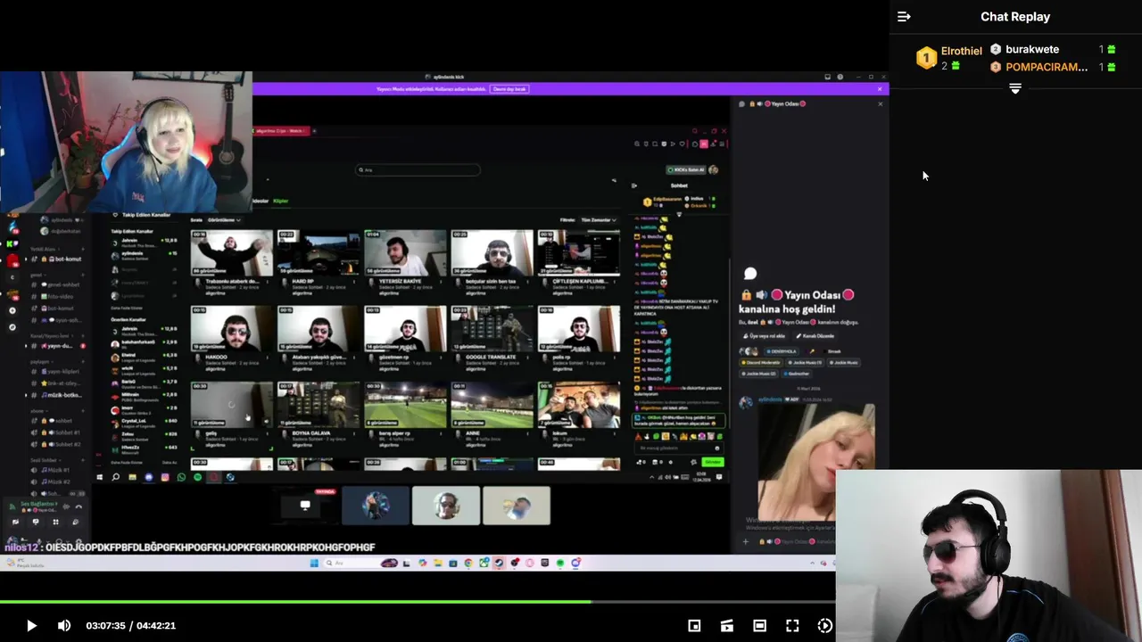The height and width of the screenshot is (642, 1142).
Task: Open the lokum clip thumbnail
Action: click(x=578, y=405)
